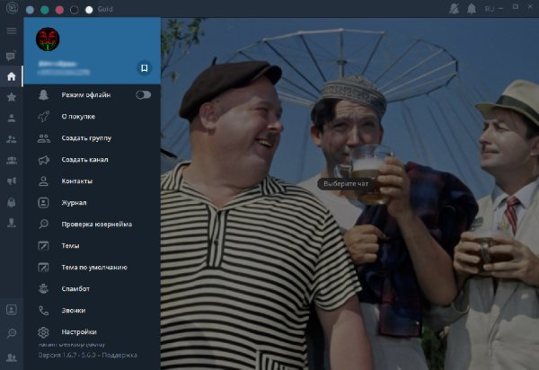Viewport: 539px width, 370px height.
Task: Open the star favorites folder in the sidebar
Action: [x=12, y=97]
